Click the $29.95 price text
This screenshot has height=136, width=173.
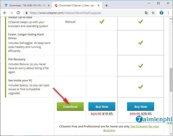pos(146,114)
